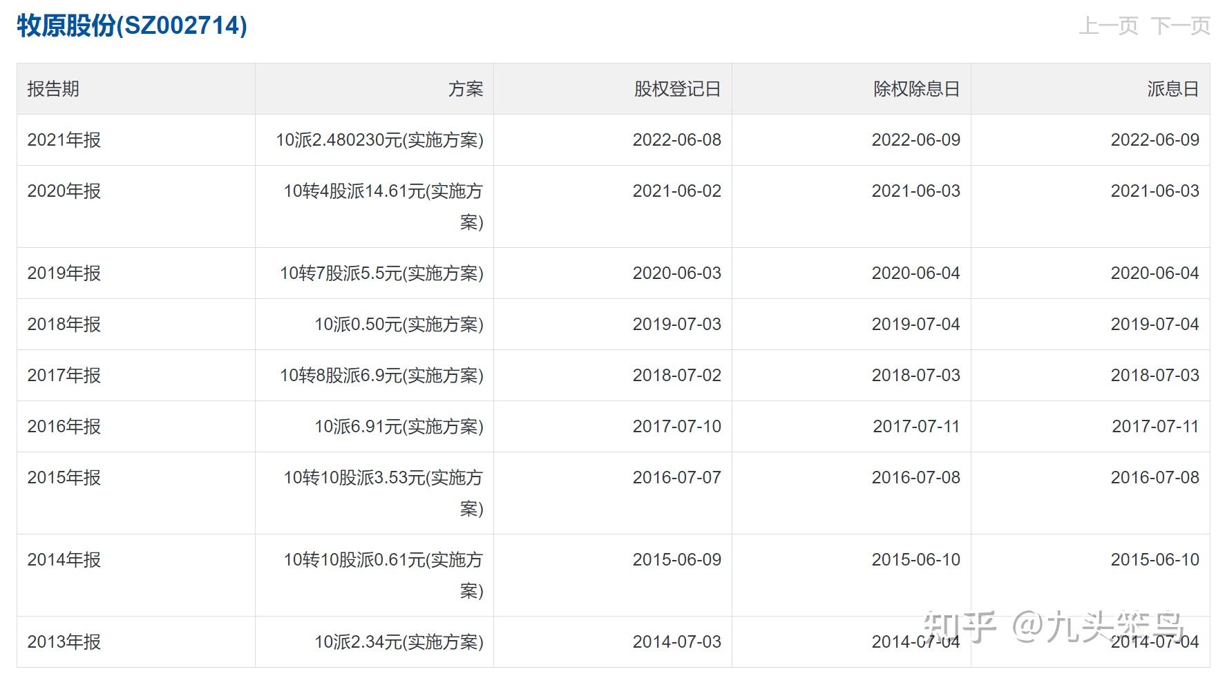Select registration date 2018-07-02

pos(677,376)
